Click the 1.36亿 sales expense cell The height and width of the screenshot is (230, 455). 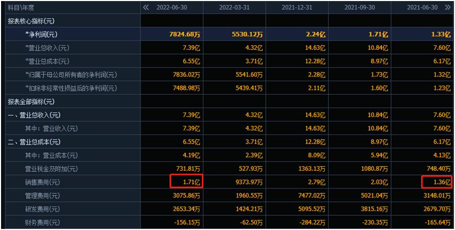click(x=442, y=182)
